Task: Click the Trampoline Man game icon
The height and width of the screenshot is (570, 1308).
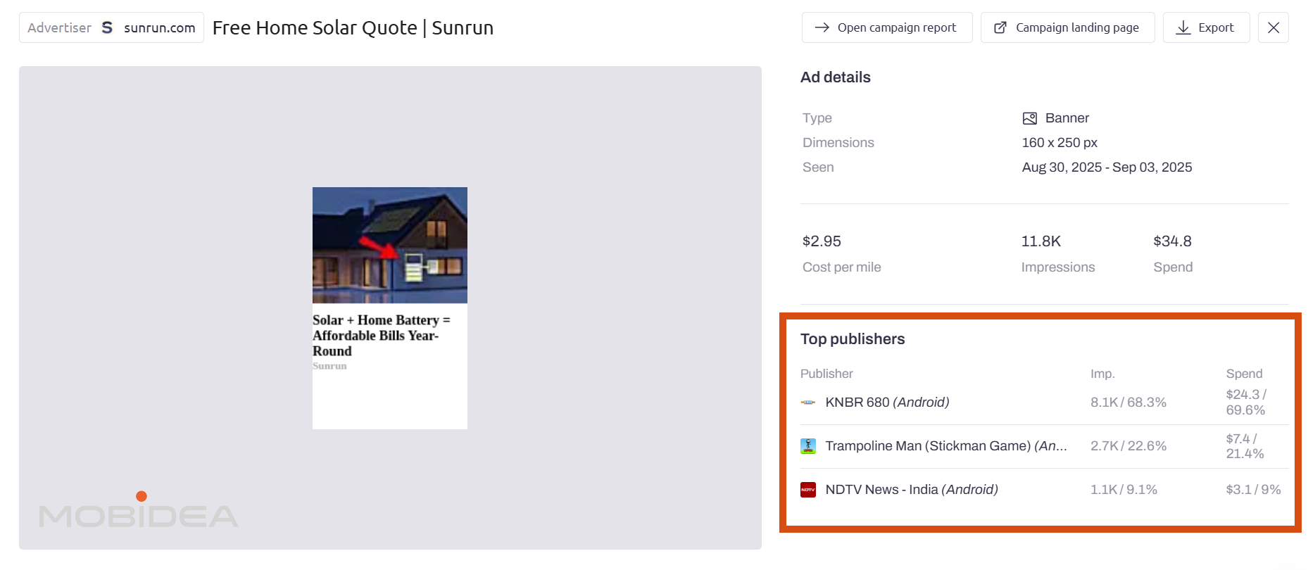Action: [808, 446]
